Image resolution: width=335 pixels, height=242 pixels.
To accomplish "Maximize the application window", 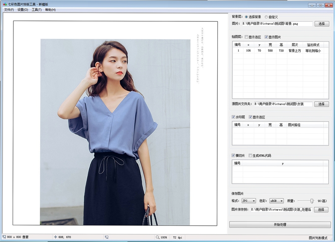I will 320,5.
